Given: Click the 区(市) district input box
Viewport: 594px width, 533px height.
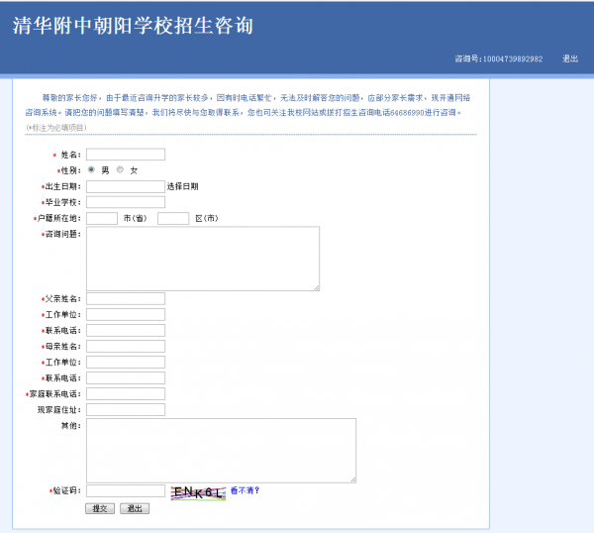Looking at the screenshot, I should pyautogui.click(x=173, y=218).
